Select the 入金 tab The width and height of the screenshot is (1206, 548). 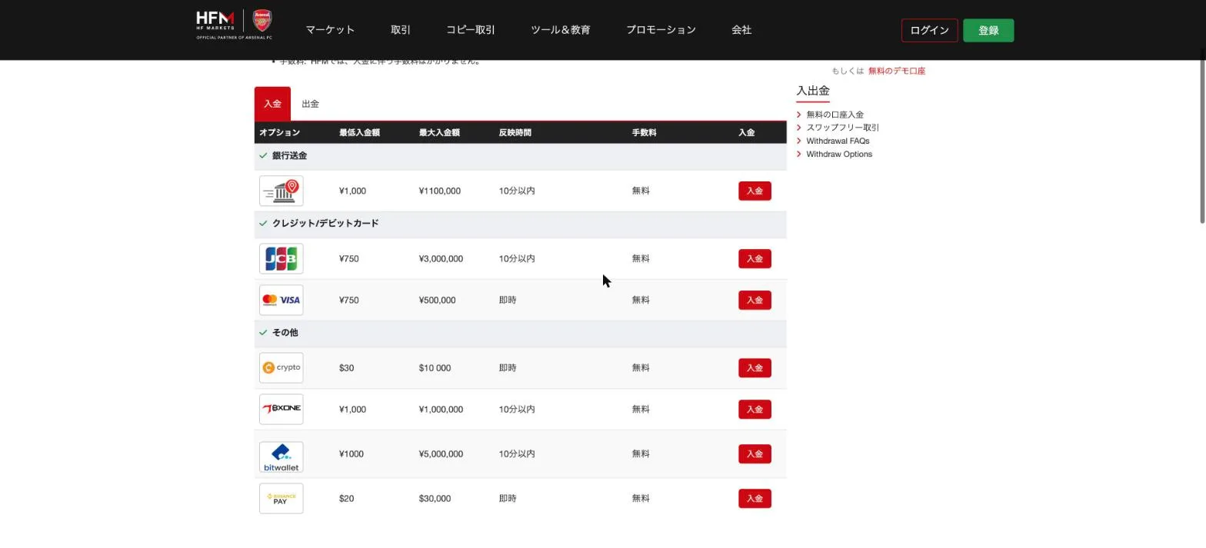(272, 104)
